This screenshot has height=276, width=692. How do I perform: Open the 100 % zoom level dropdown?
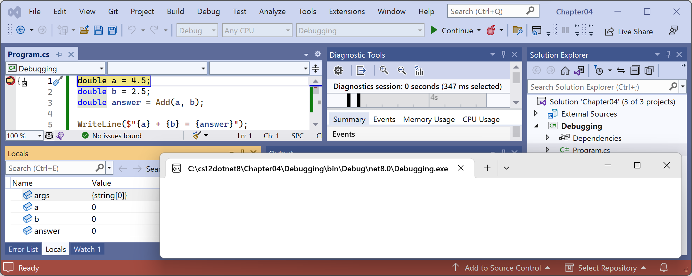pyautogui.click(x=24, y=136)
